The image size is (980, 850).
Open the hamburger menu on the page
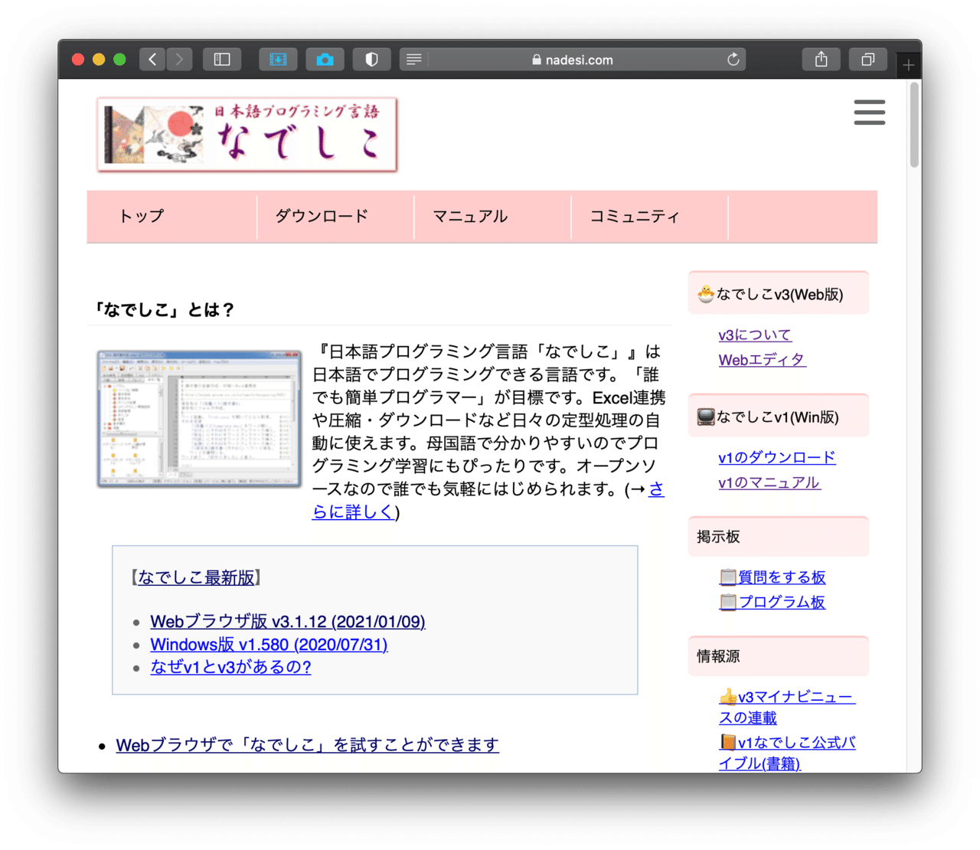pyautogui.click(x=870, y=113)
